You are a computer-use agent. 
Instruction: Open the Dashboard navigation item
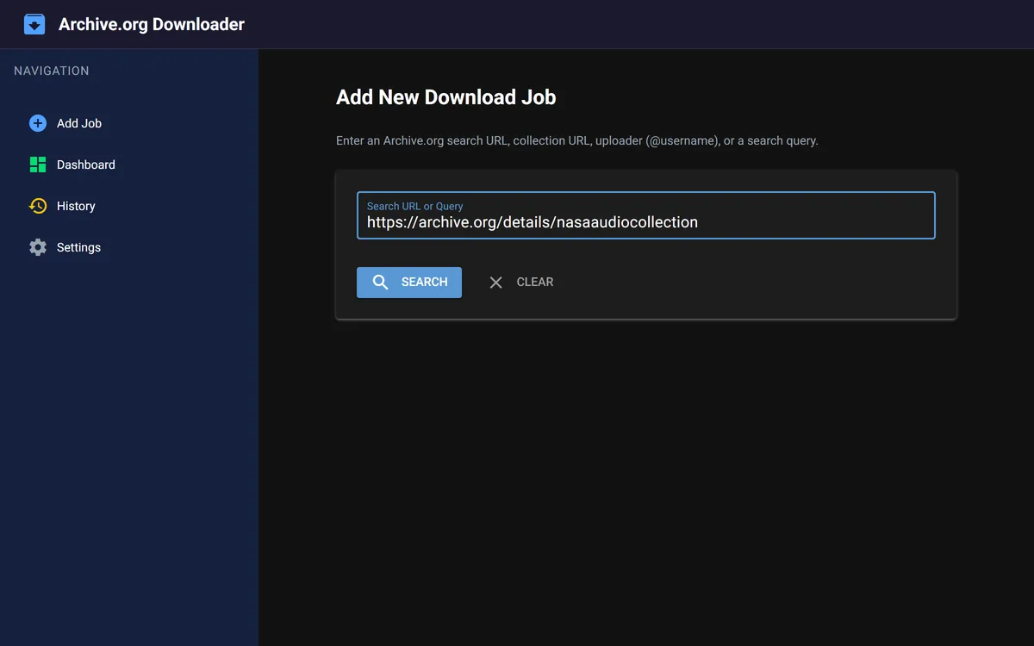point(129,165)
